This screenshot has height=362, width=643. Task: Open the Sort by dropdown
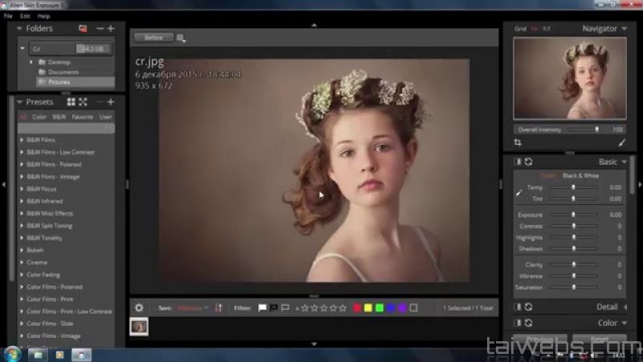[x=193, y=308]
